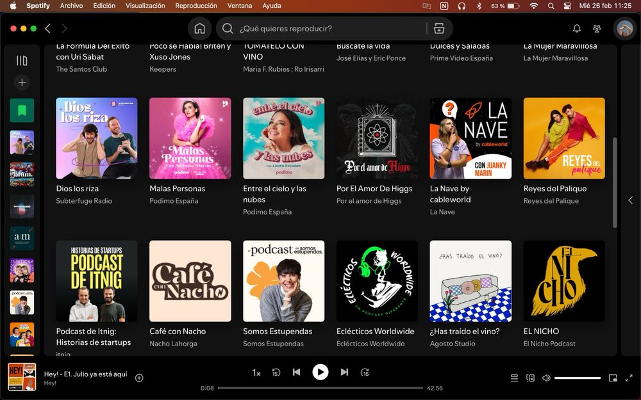Viewport: 641px width, 400px height.
Task: Open La Nave by cableworld cover
Action: [470, 138]
